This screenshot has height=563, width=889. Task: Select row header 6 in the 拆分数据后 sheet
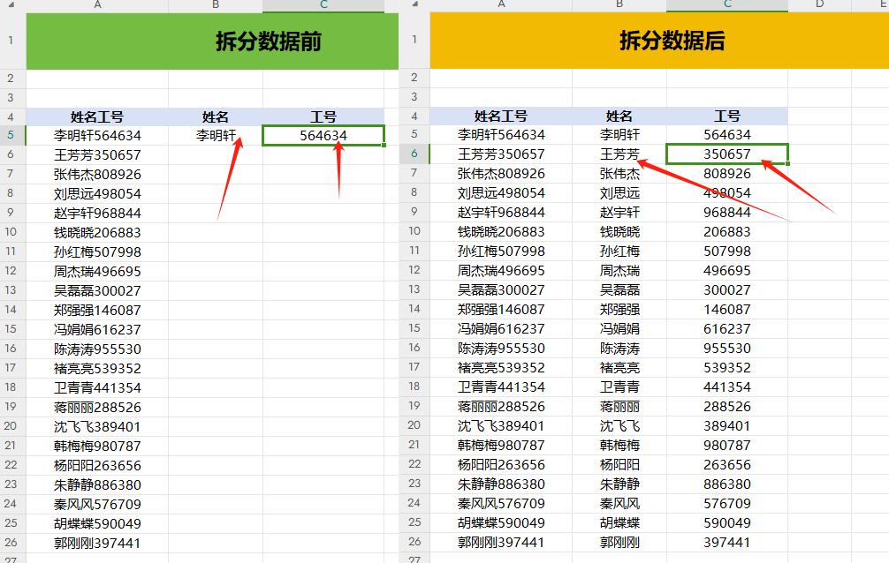(x=414, y=154)
